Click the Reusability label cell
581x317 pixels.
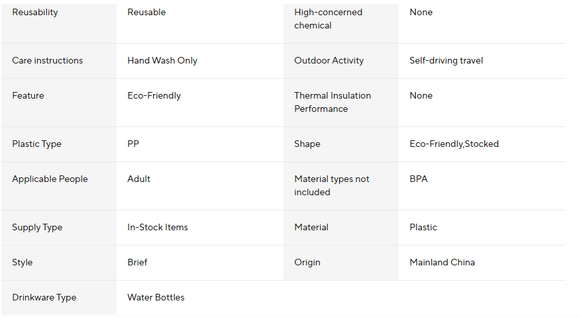[x=35, y=13]
